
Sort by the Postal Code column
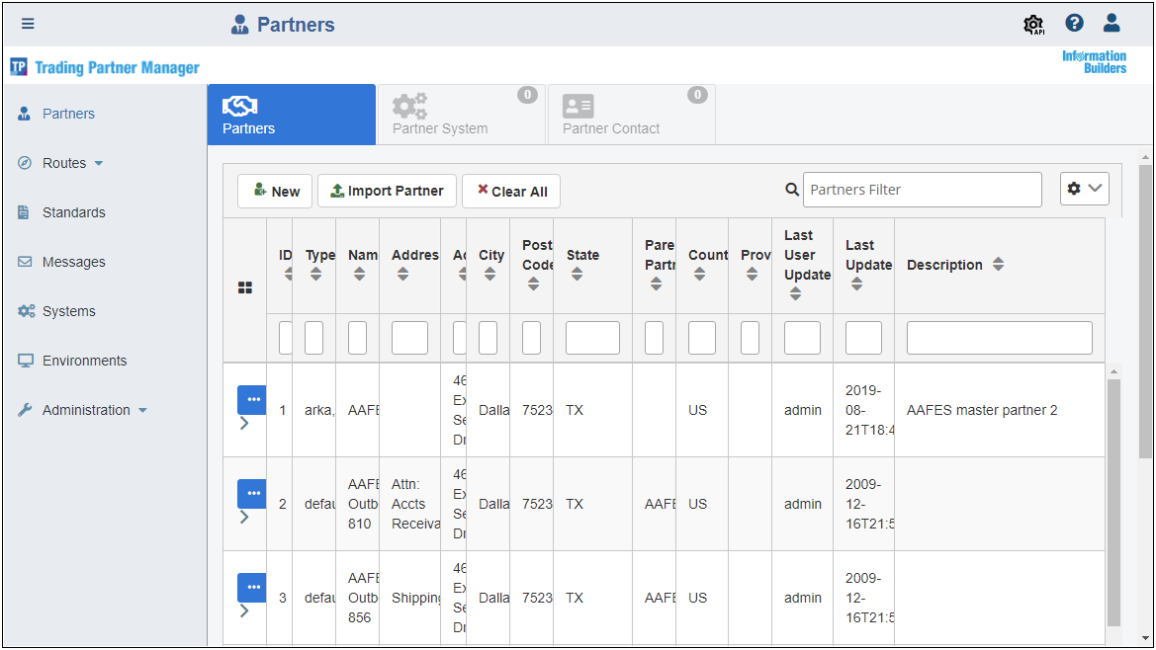click(533, 284)
